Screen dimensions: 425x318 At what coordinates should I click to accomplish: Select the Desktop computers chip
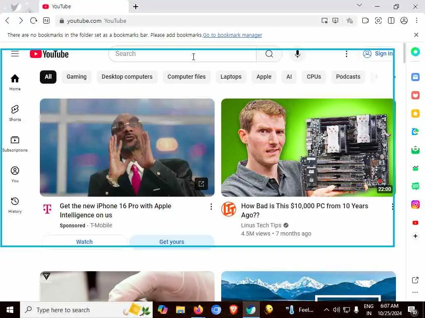[127, 77]
